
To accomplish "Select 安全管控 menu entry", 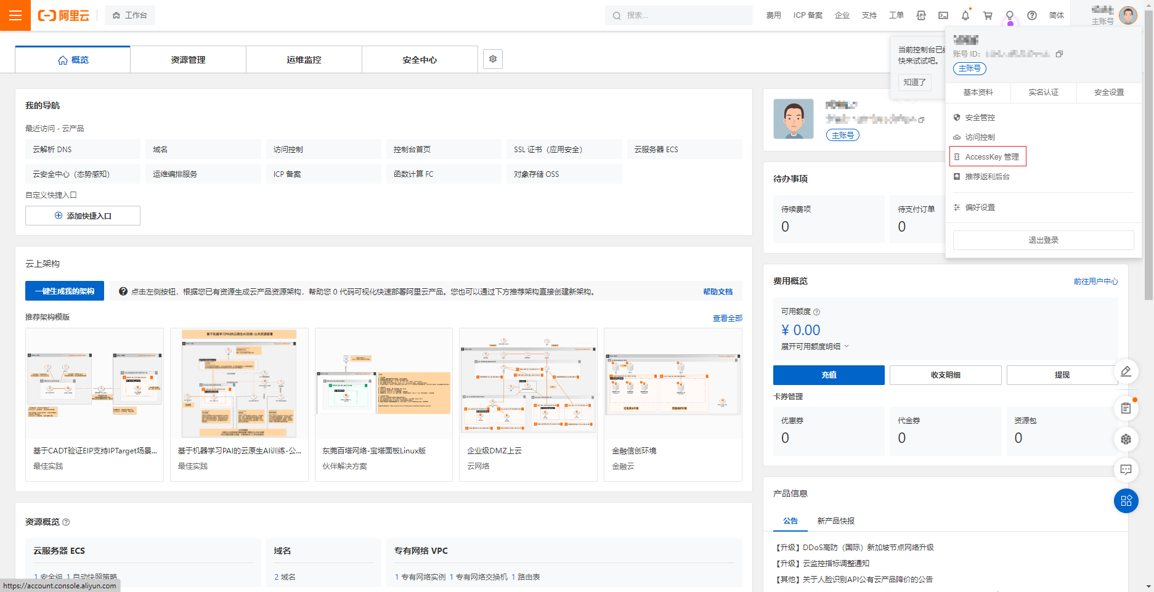I will [x=980, y=118].
